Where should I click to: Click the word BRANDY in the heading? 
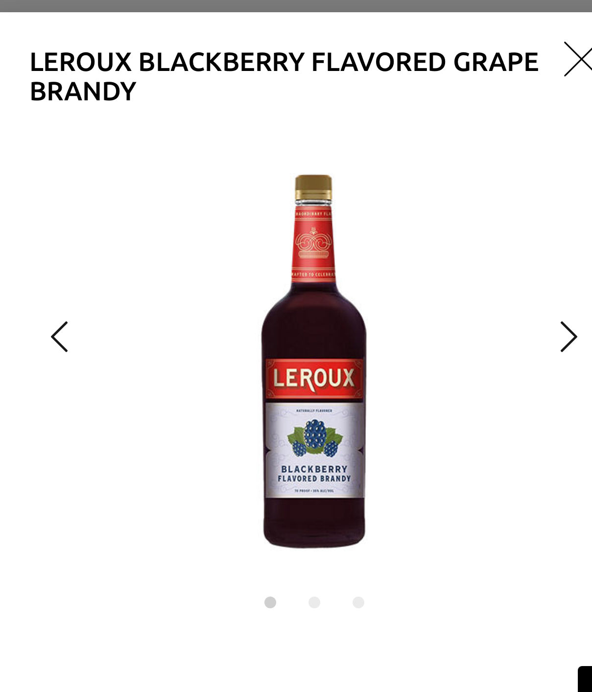click(83, 92)
